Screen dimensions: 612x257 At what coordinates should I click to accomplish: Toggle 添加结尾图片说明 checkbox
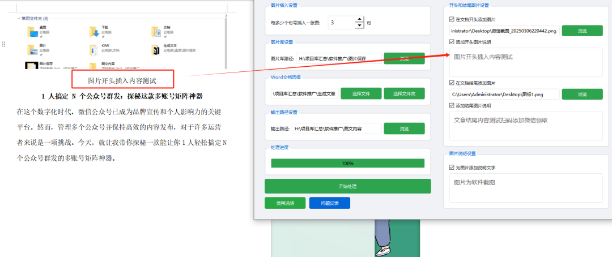coord(452,105)
